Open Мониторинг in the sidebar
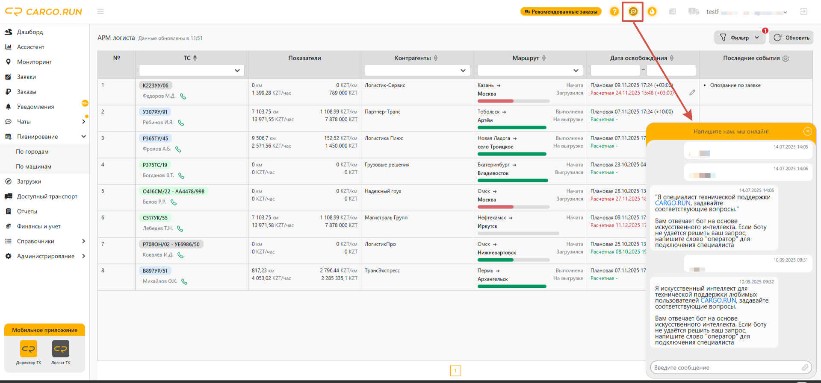The image size is (821, 383). coord(34,62)
